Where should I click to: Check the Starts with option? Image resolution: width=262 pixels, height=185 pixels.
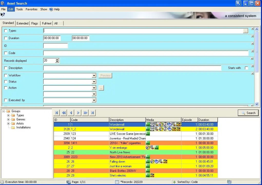pos(246,68)
